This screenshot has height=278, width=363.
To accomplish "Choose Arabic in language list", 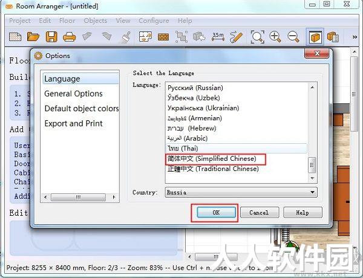I will (188, 138).
